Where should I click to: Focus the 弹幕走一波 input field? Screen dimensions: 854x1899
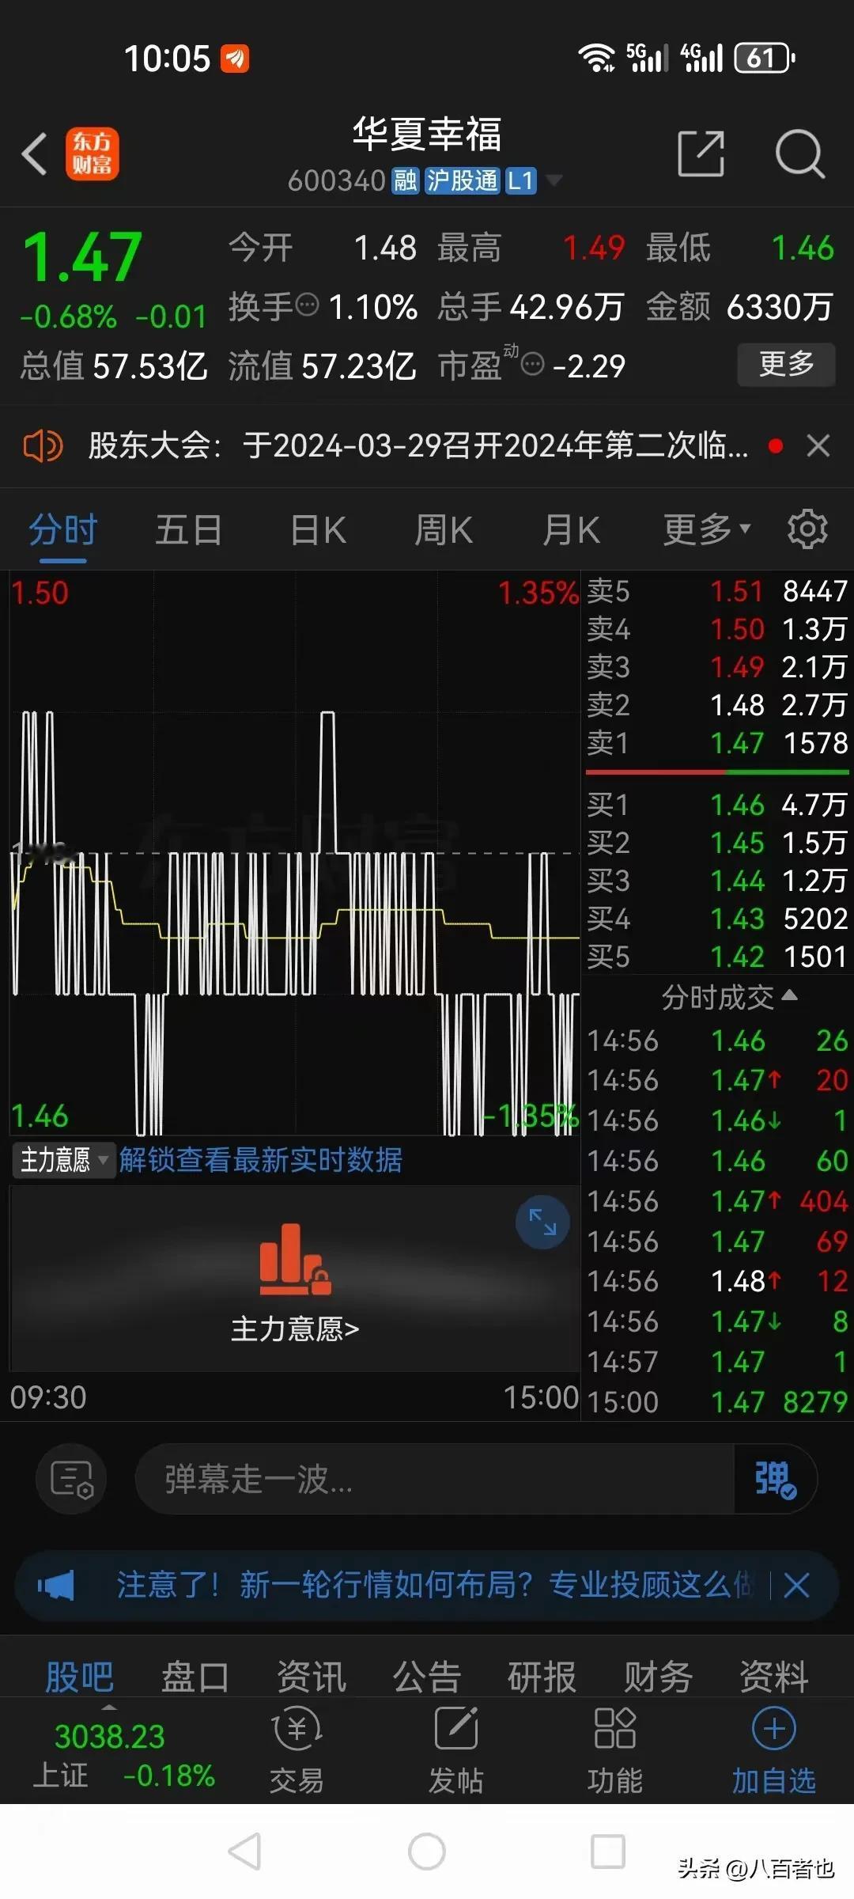pos(435,1479)
